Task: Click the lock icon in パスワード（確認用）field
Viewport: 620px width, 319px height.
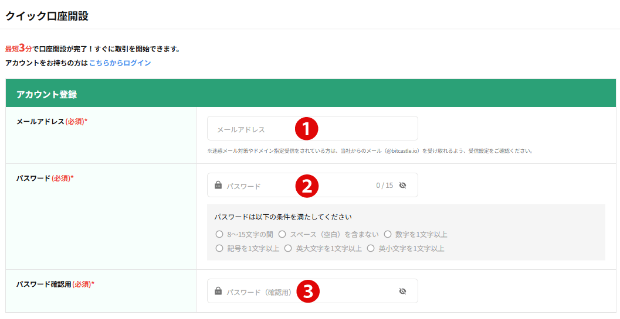Action: coord(218,291)
